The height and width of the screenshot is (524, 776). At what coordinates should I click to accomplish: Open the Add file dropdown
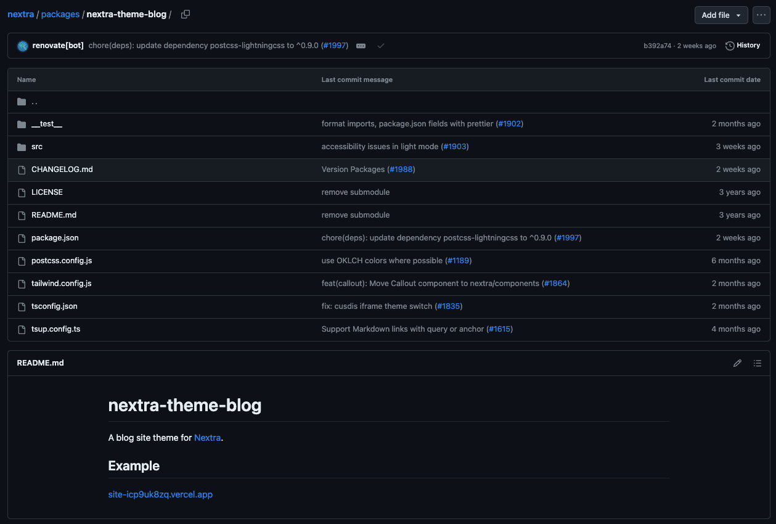[x=721, y=15]
